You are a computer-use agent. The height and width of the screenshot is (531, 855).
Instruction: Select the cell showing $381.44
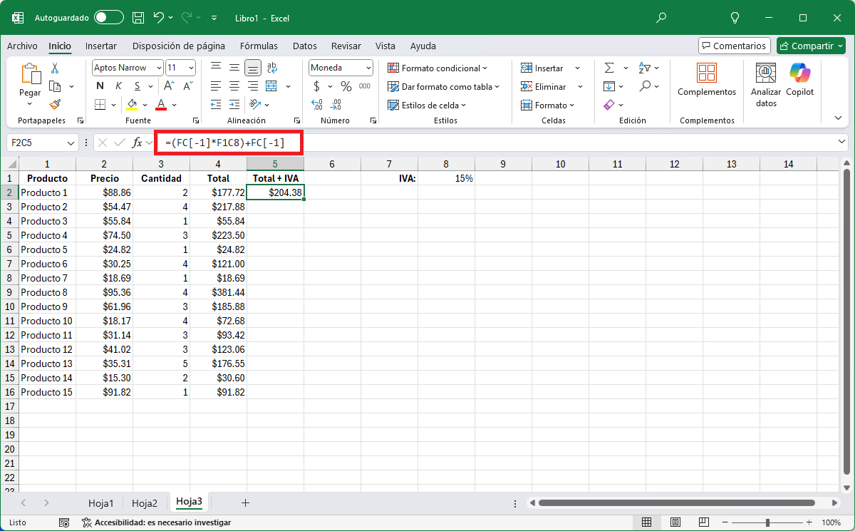[218, 292]
